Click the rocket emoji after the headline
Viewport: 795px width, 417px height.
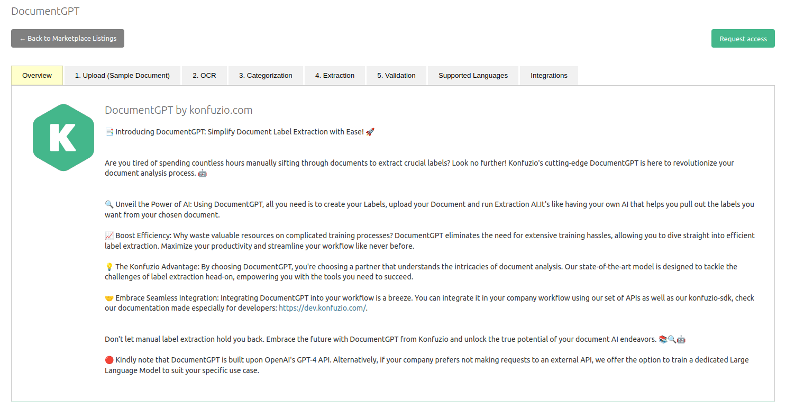tap(370, 132)
